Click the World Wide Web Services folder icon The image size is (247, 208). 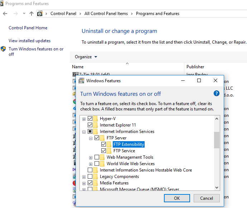(x=102, y=164)
